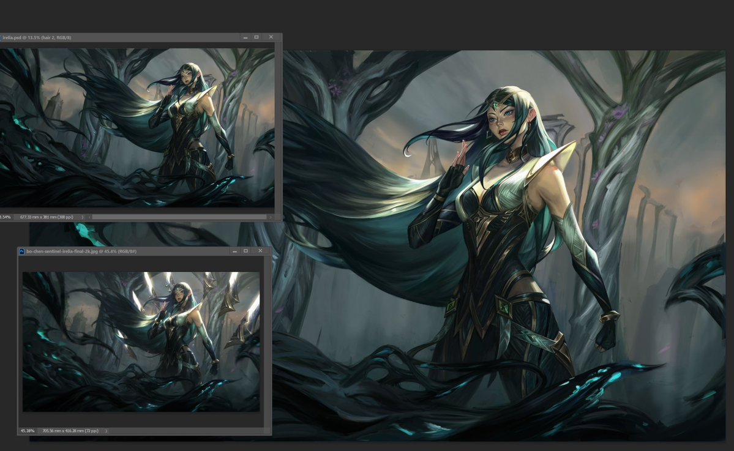Image resolution: width=734 pixels, height=451 pixels.
Task: Minimize the bo-chen-sentinel-irelia-final-2k.jpg window
Action: pos(234,252)
